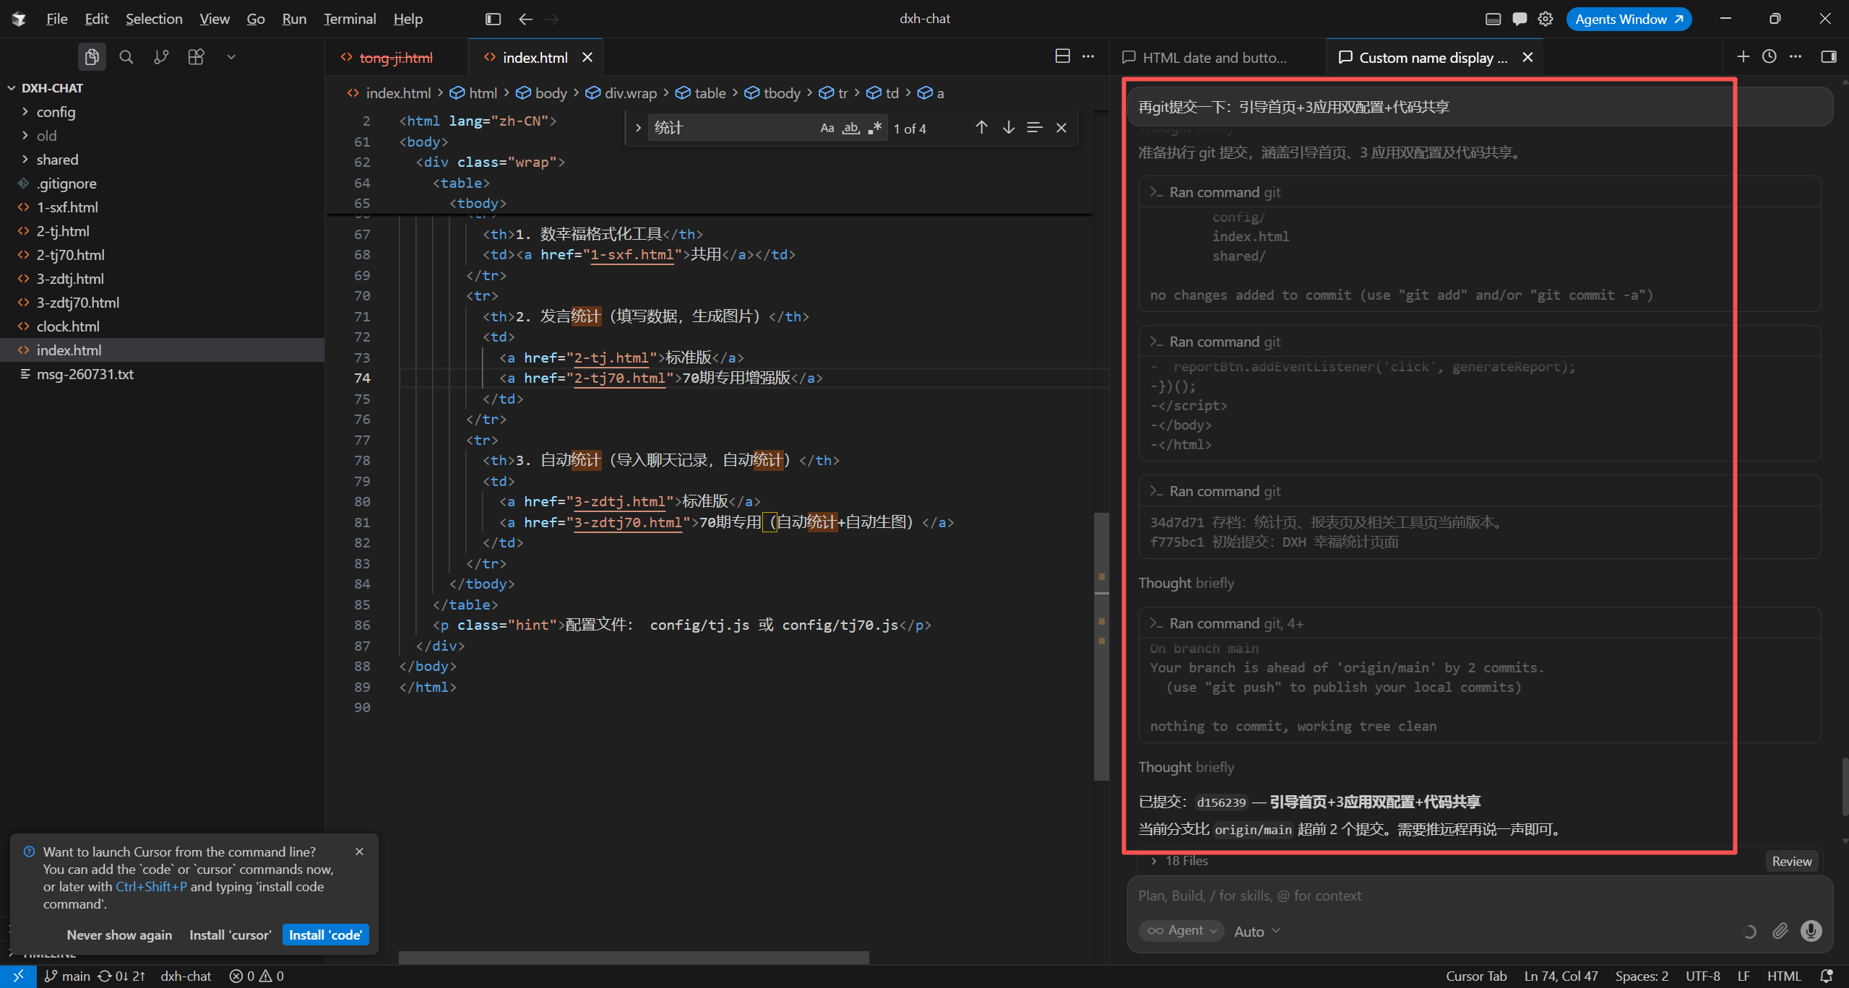
Task: Click the main branch status item
Action: [x=68, y=976]
